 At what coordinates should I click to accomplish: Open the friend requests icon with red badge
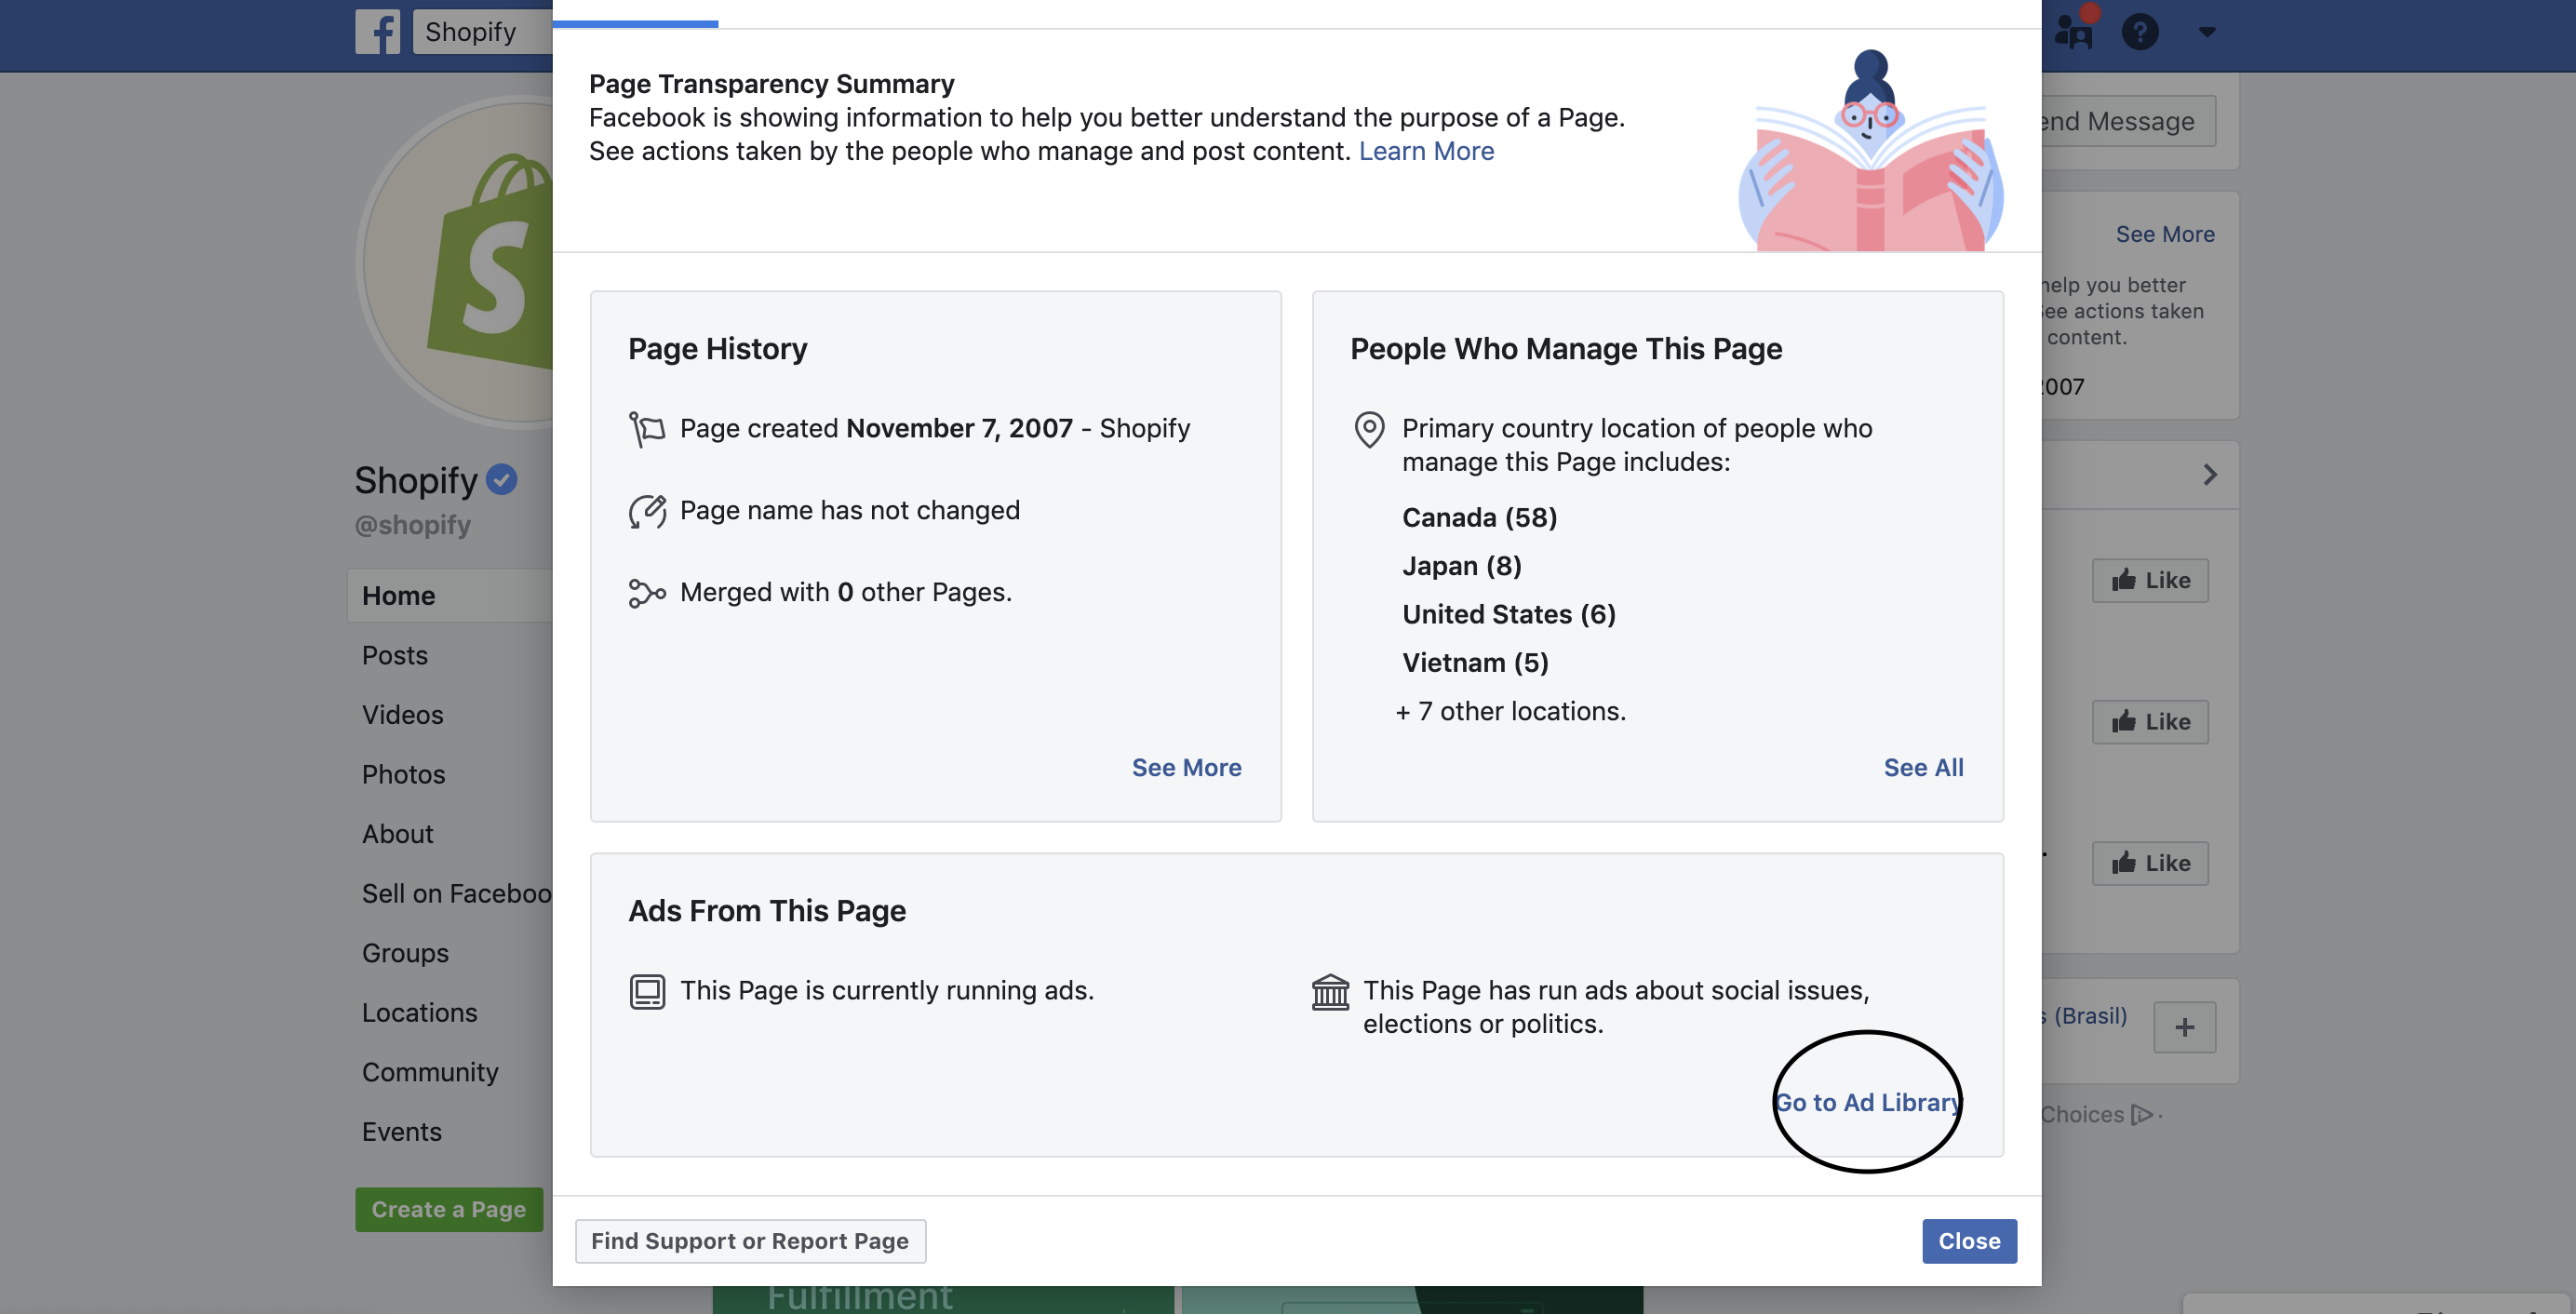point(2074,30)
